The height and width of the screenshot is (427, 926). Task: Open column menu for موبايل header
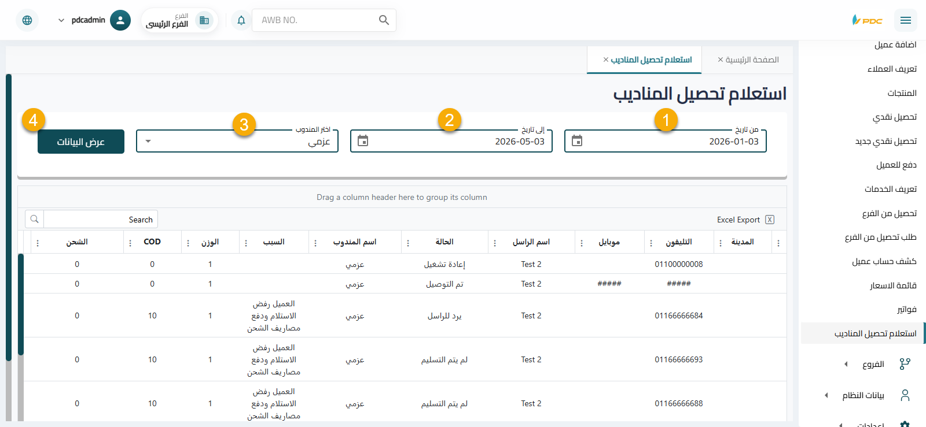pyautogui.click(x=582, y=243)
